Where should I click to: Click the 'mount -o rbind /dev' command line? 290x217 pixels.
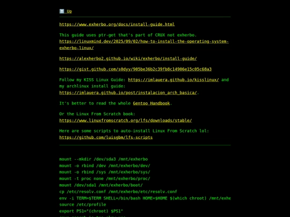coord(105,166)
